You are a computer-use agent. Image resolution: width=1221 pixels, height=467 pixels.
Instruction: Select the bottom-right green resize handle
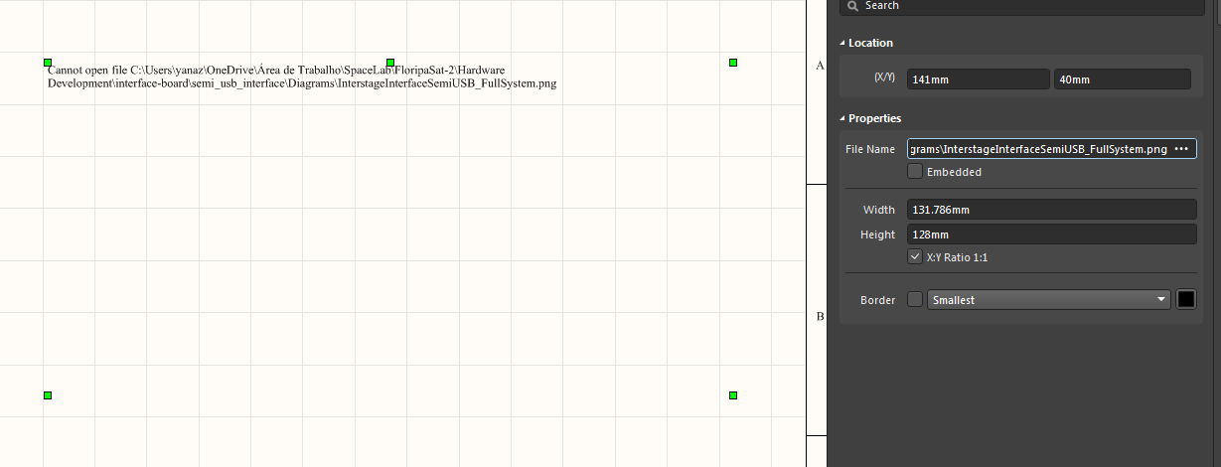[733, 395]
